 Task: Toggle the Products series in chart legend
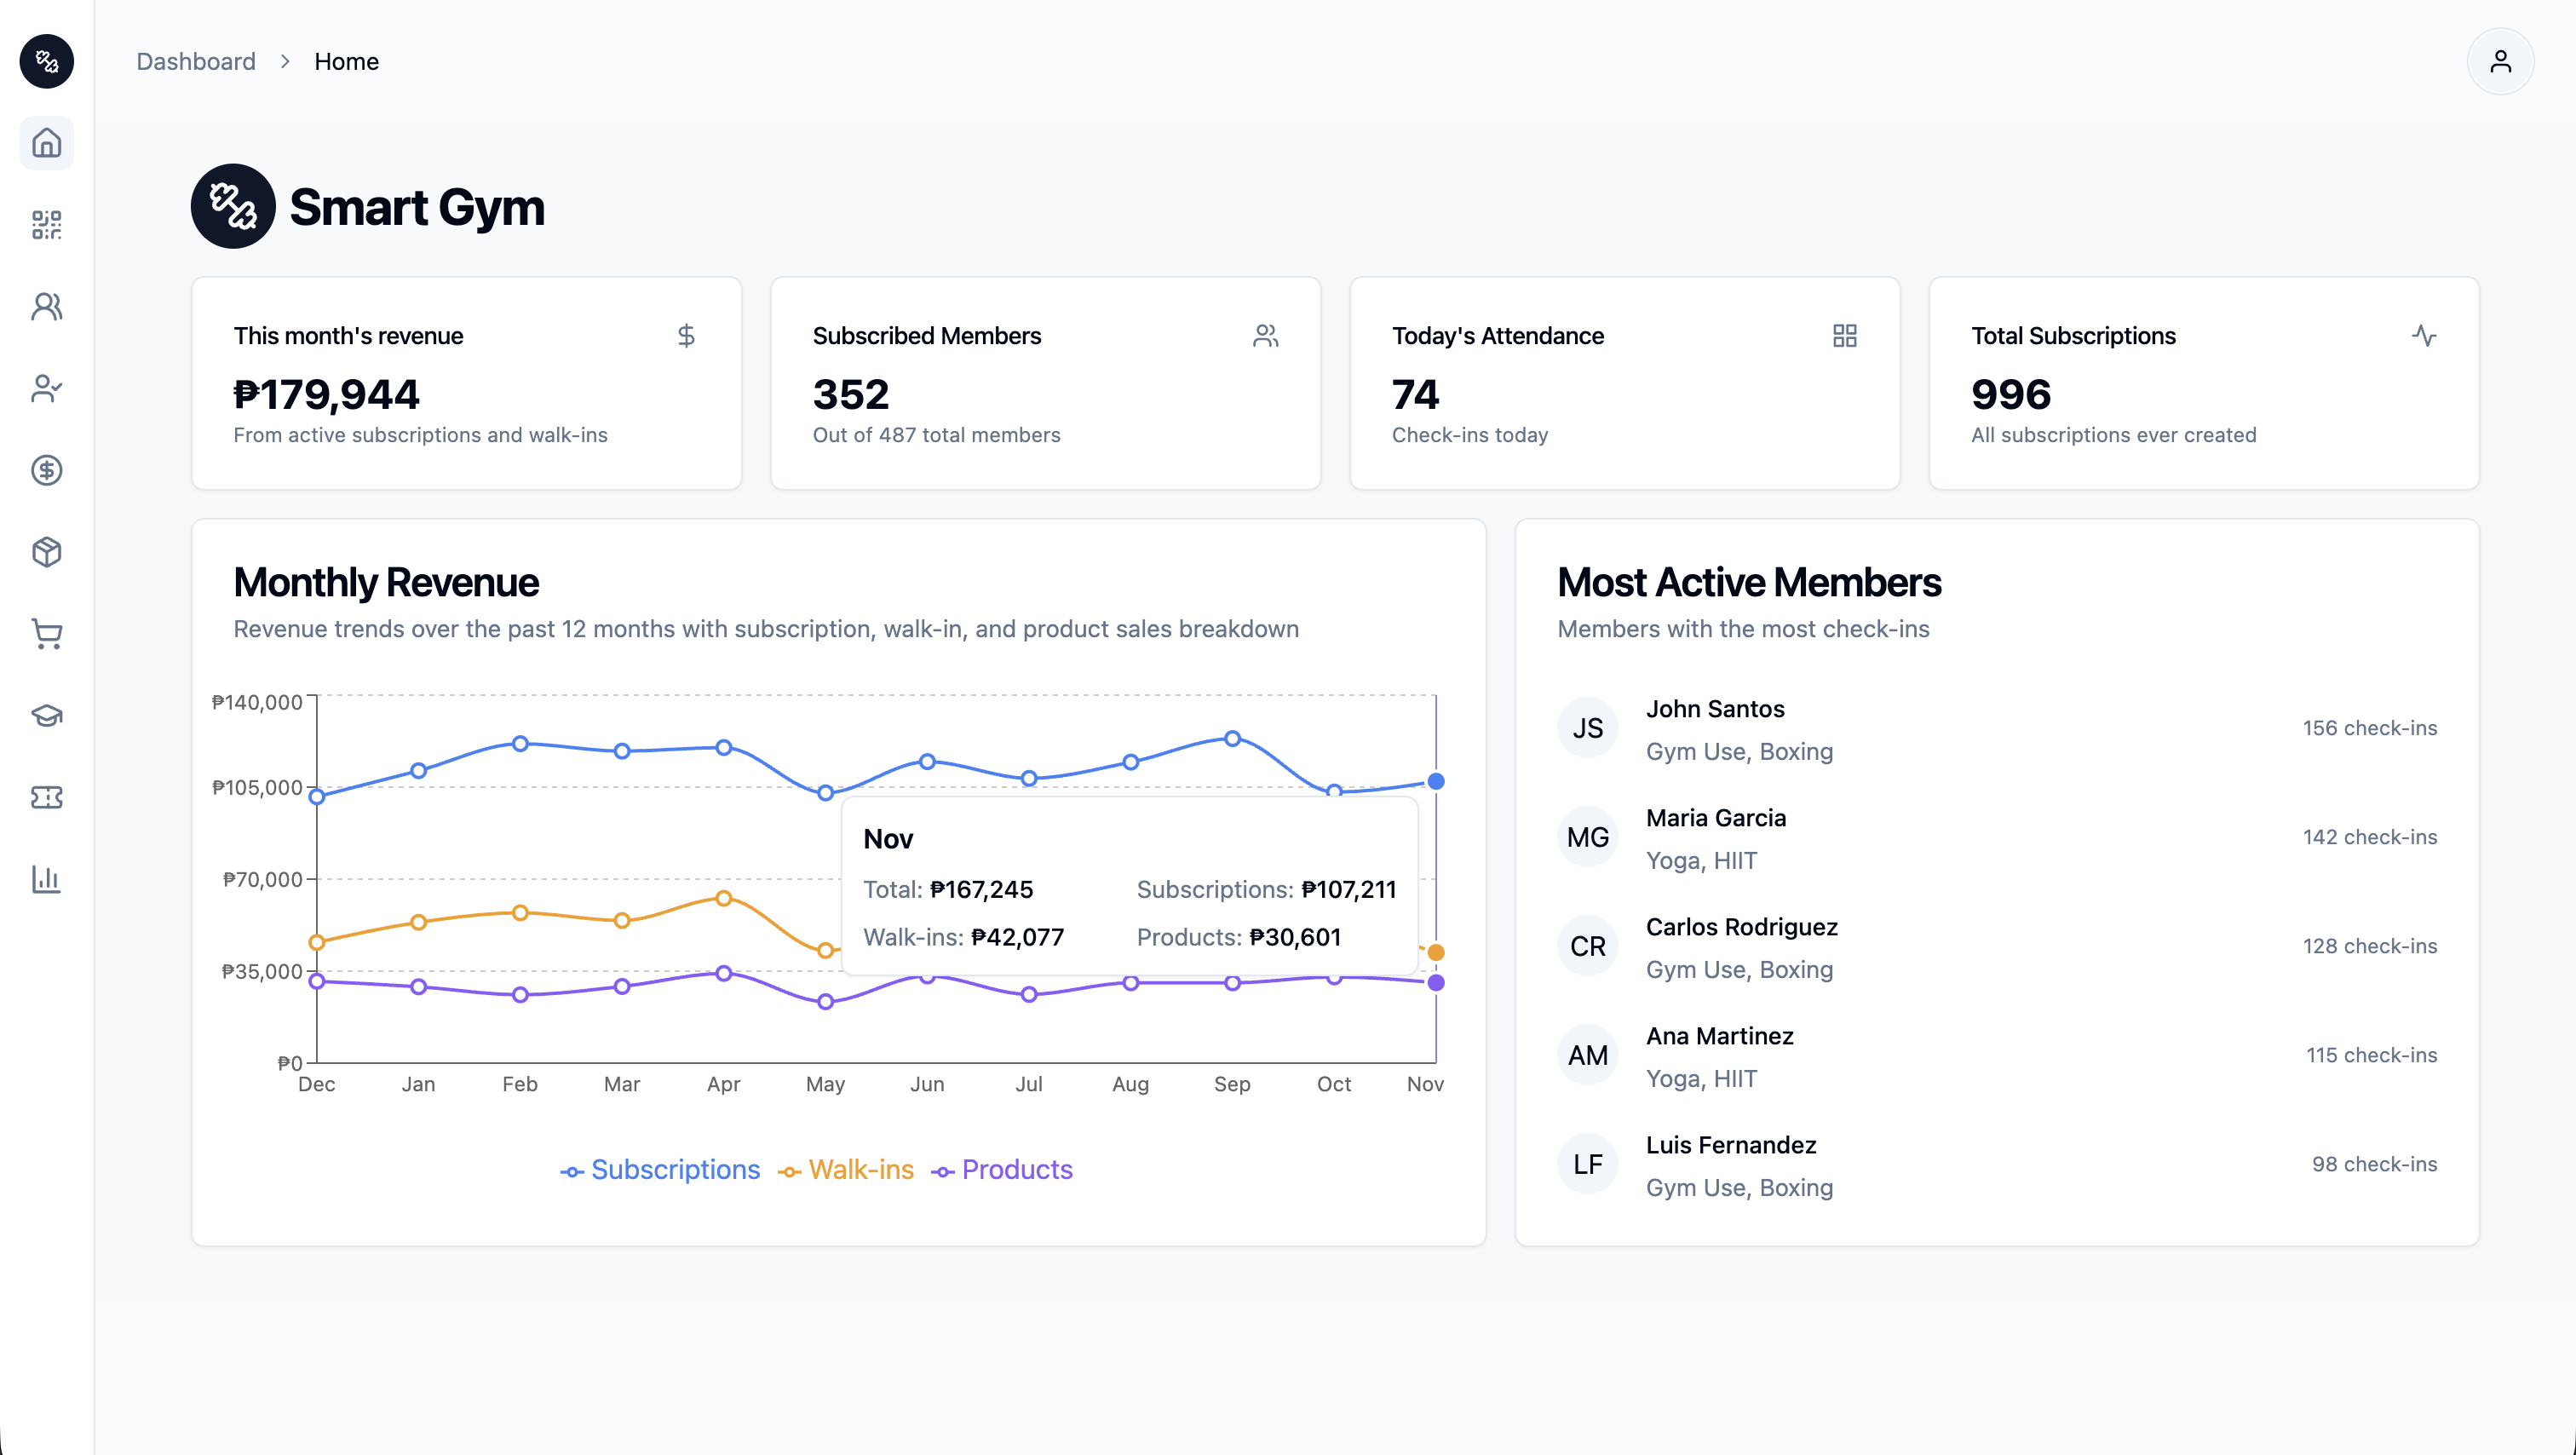pos(1002,1169)
